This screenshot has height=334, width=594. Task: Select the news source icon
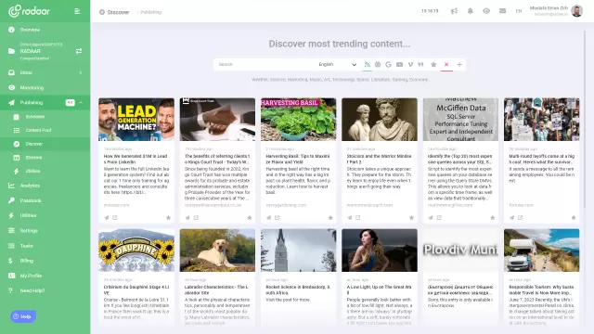click(x=378, y=64)
